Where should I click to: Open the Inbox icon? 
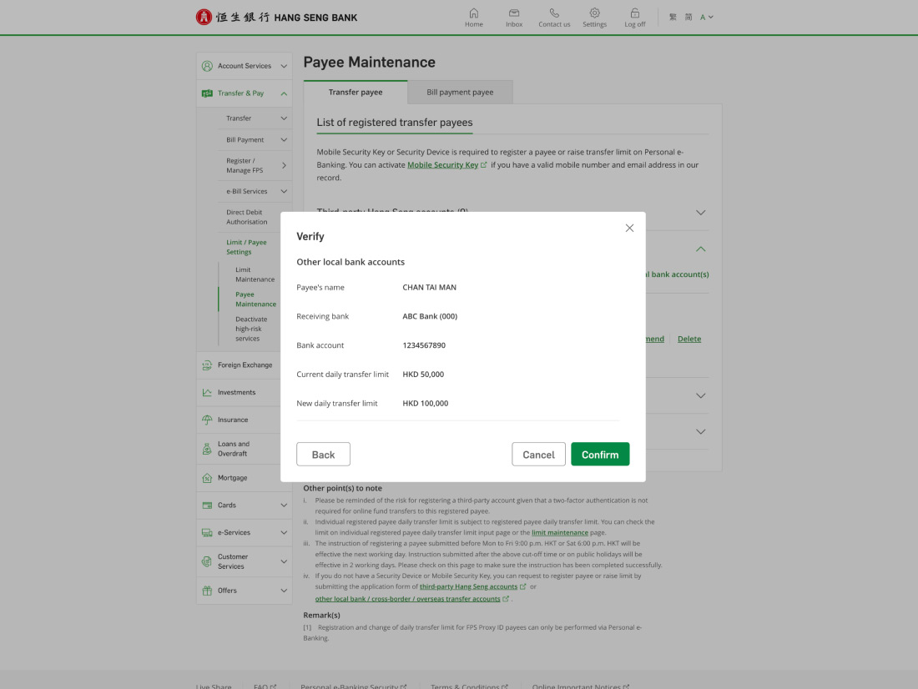[x=514, y=13]
